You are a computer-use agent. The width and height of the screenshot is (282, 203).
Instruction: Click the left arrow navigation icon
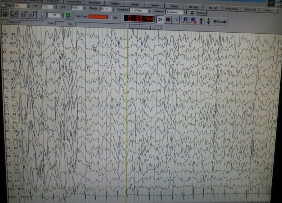pyautogui.click(x=216, y=21)
